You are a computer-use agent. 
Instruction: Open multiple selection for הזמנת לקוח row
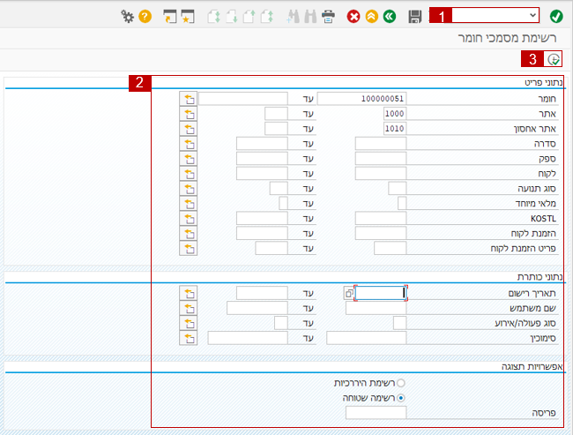(188, 234)
